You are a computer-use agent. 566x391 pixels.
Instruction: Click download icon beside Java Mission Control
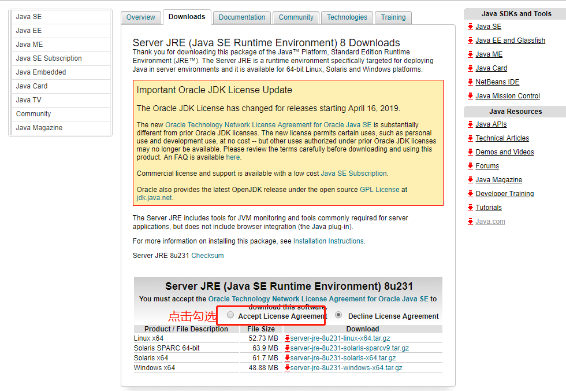(x=471, y=95)
